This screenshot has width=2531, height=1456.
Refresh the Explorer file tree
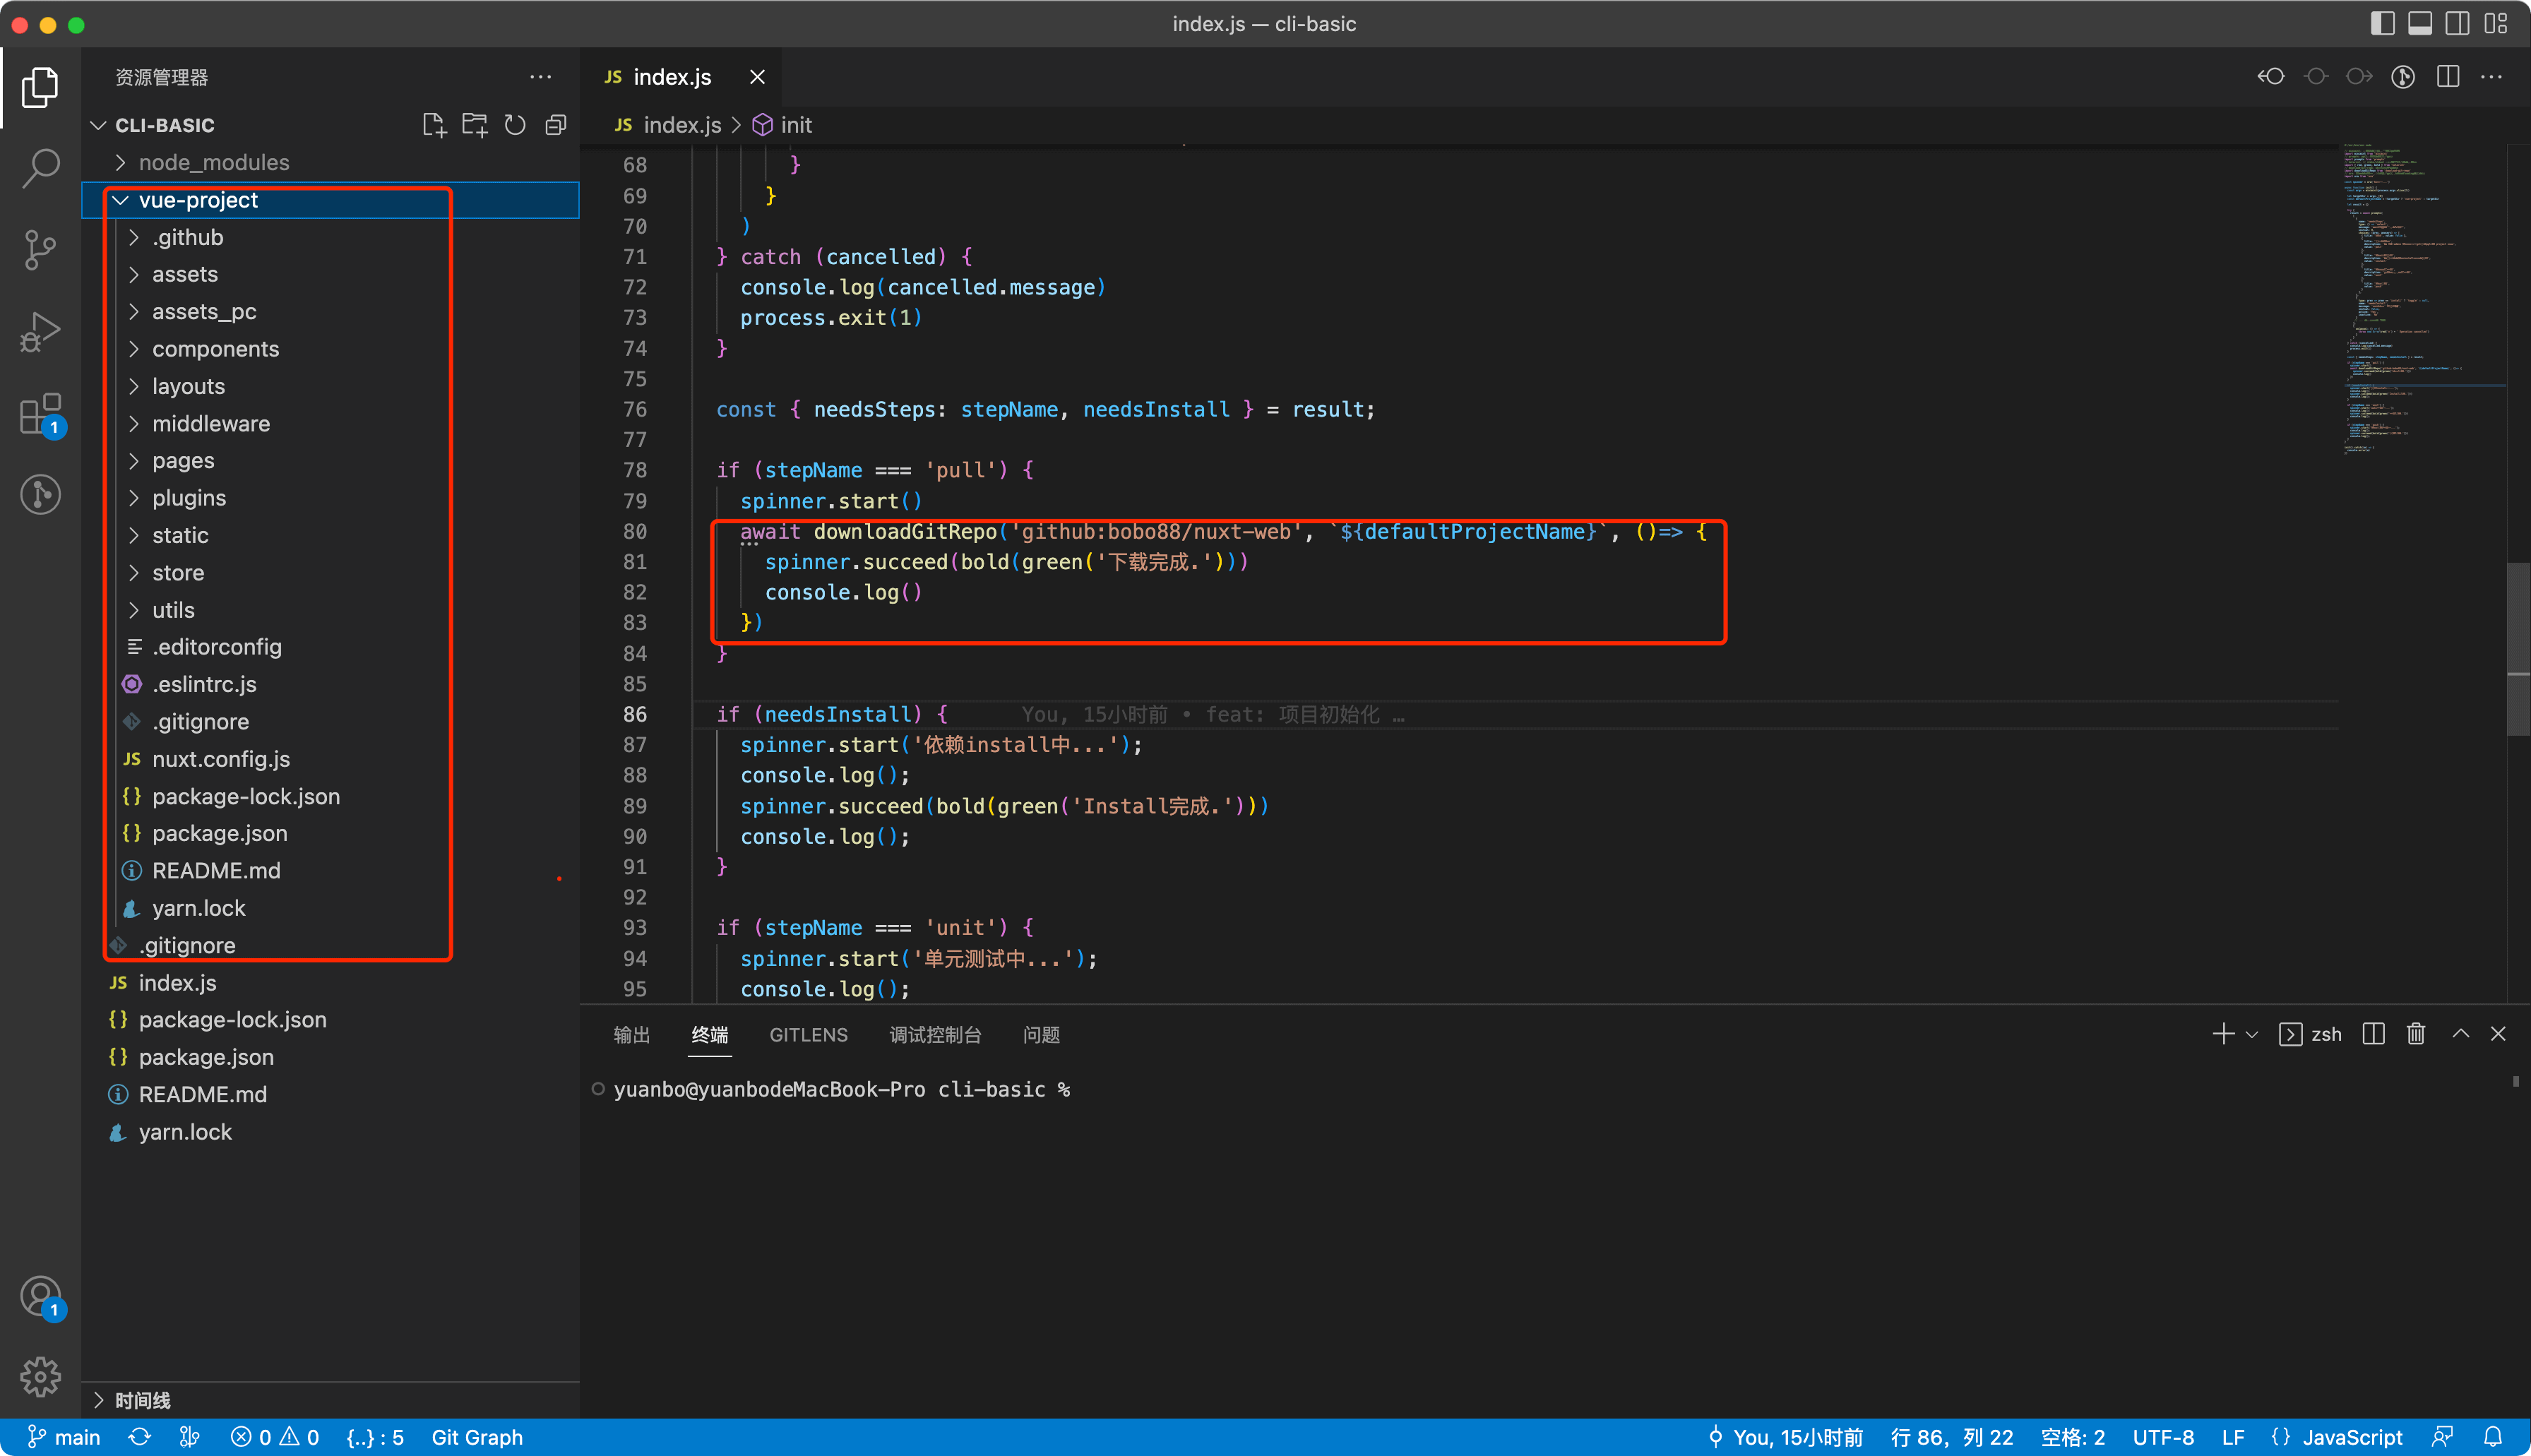click(x=515, y=125)
